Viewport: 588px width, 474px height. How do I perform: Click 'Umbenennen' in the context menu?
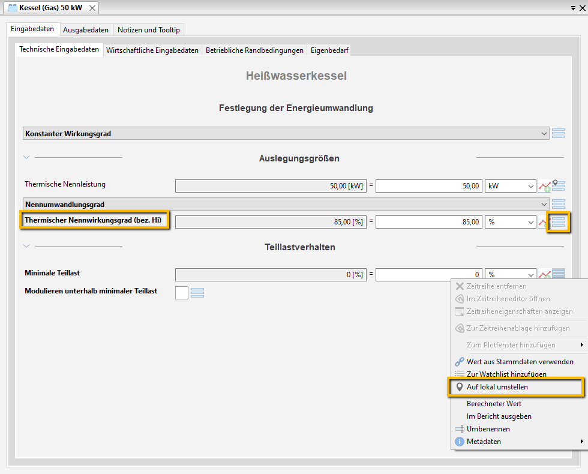pos(488,429)
